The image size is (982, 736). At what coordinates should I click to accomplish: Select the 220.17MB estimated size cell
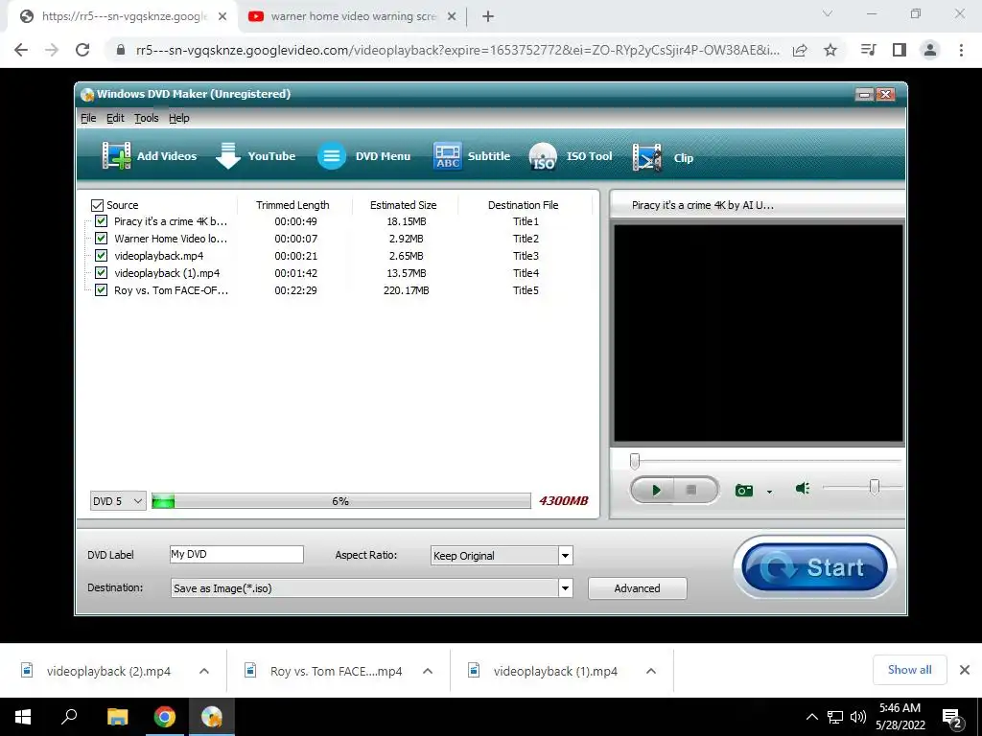pos(406,290)
